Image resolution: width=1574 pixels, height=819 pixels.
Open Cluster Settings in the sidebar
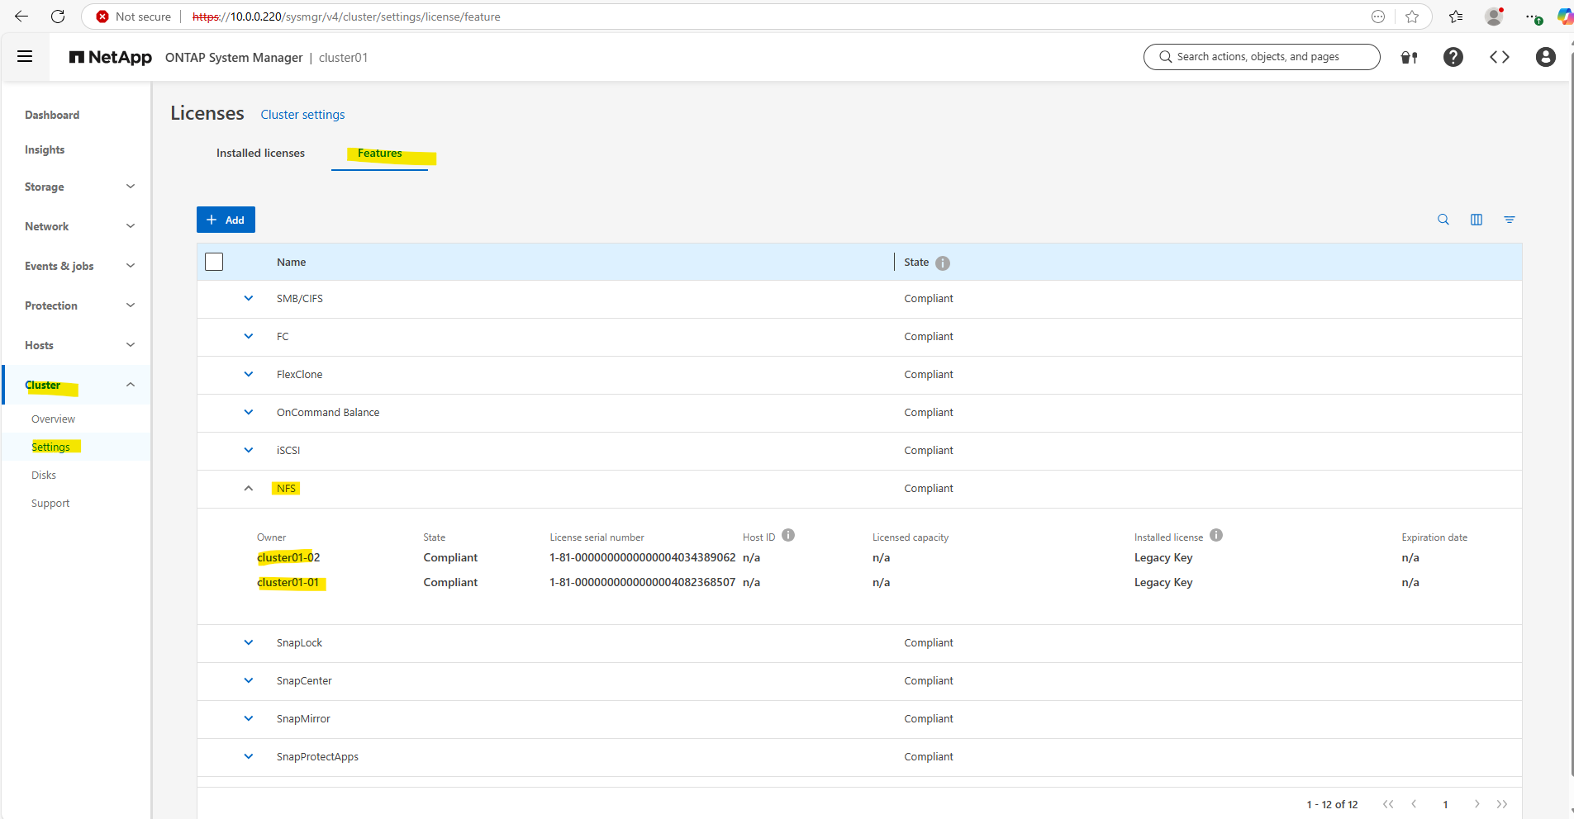coord(50,447)
